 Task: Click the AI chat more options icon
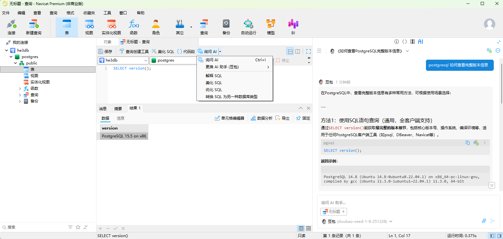[498, 51]
